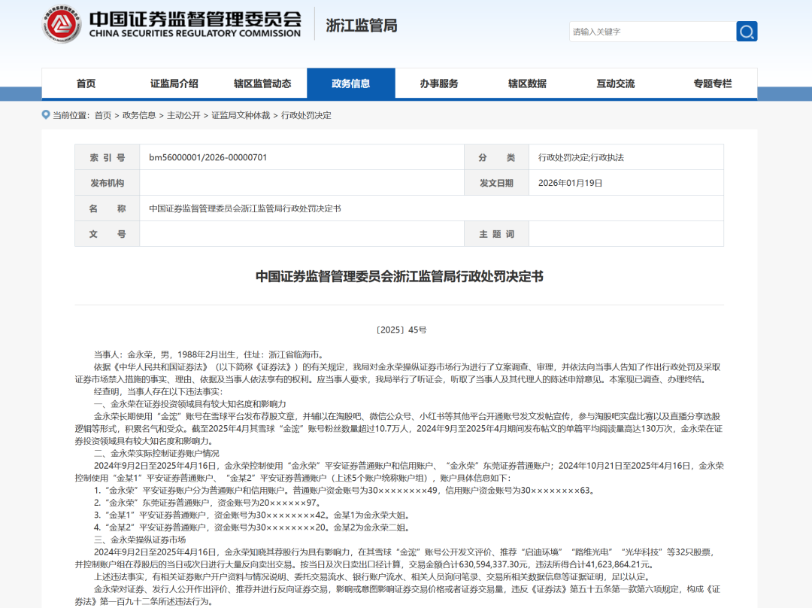
Task: Click the search magnifier icon
Action: 747,32
